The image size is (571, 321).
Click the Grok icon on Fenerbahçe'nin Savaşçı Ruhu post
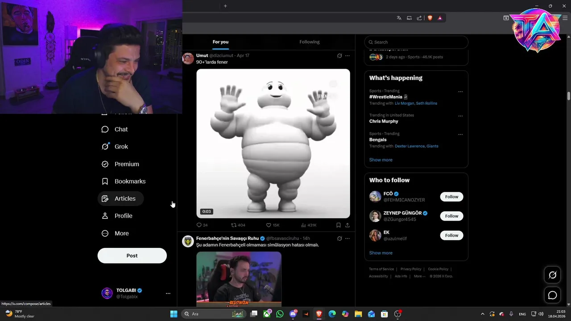pos(339,239)
